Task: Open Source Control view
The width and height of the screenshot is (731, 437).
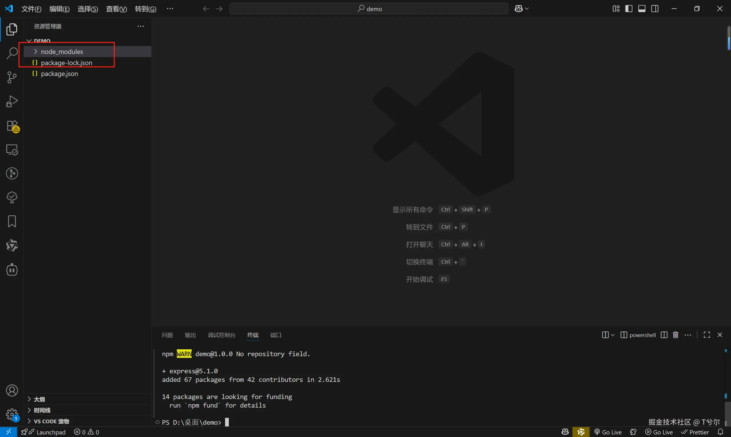Action: [x=12, y=77]
